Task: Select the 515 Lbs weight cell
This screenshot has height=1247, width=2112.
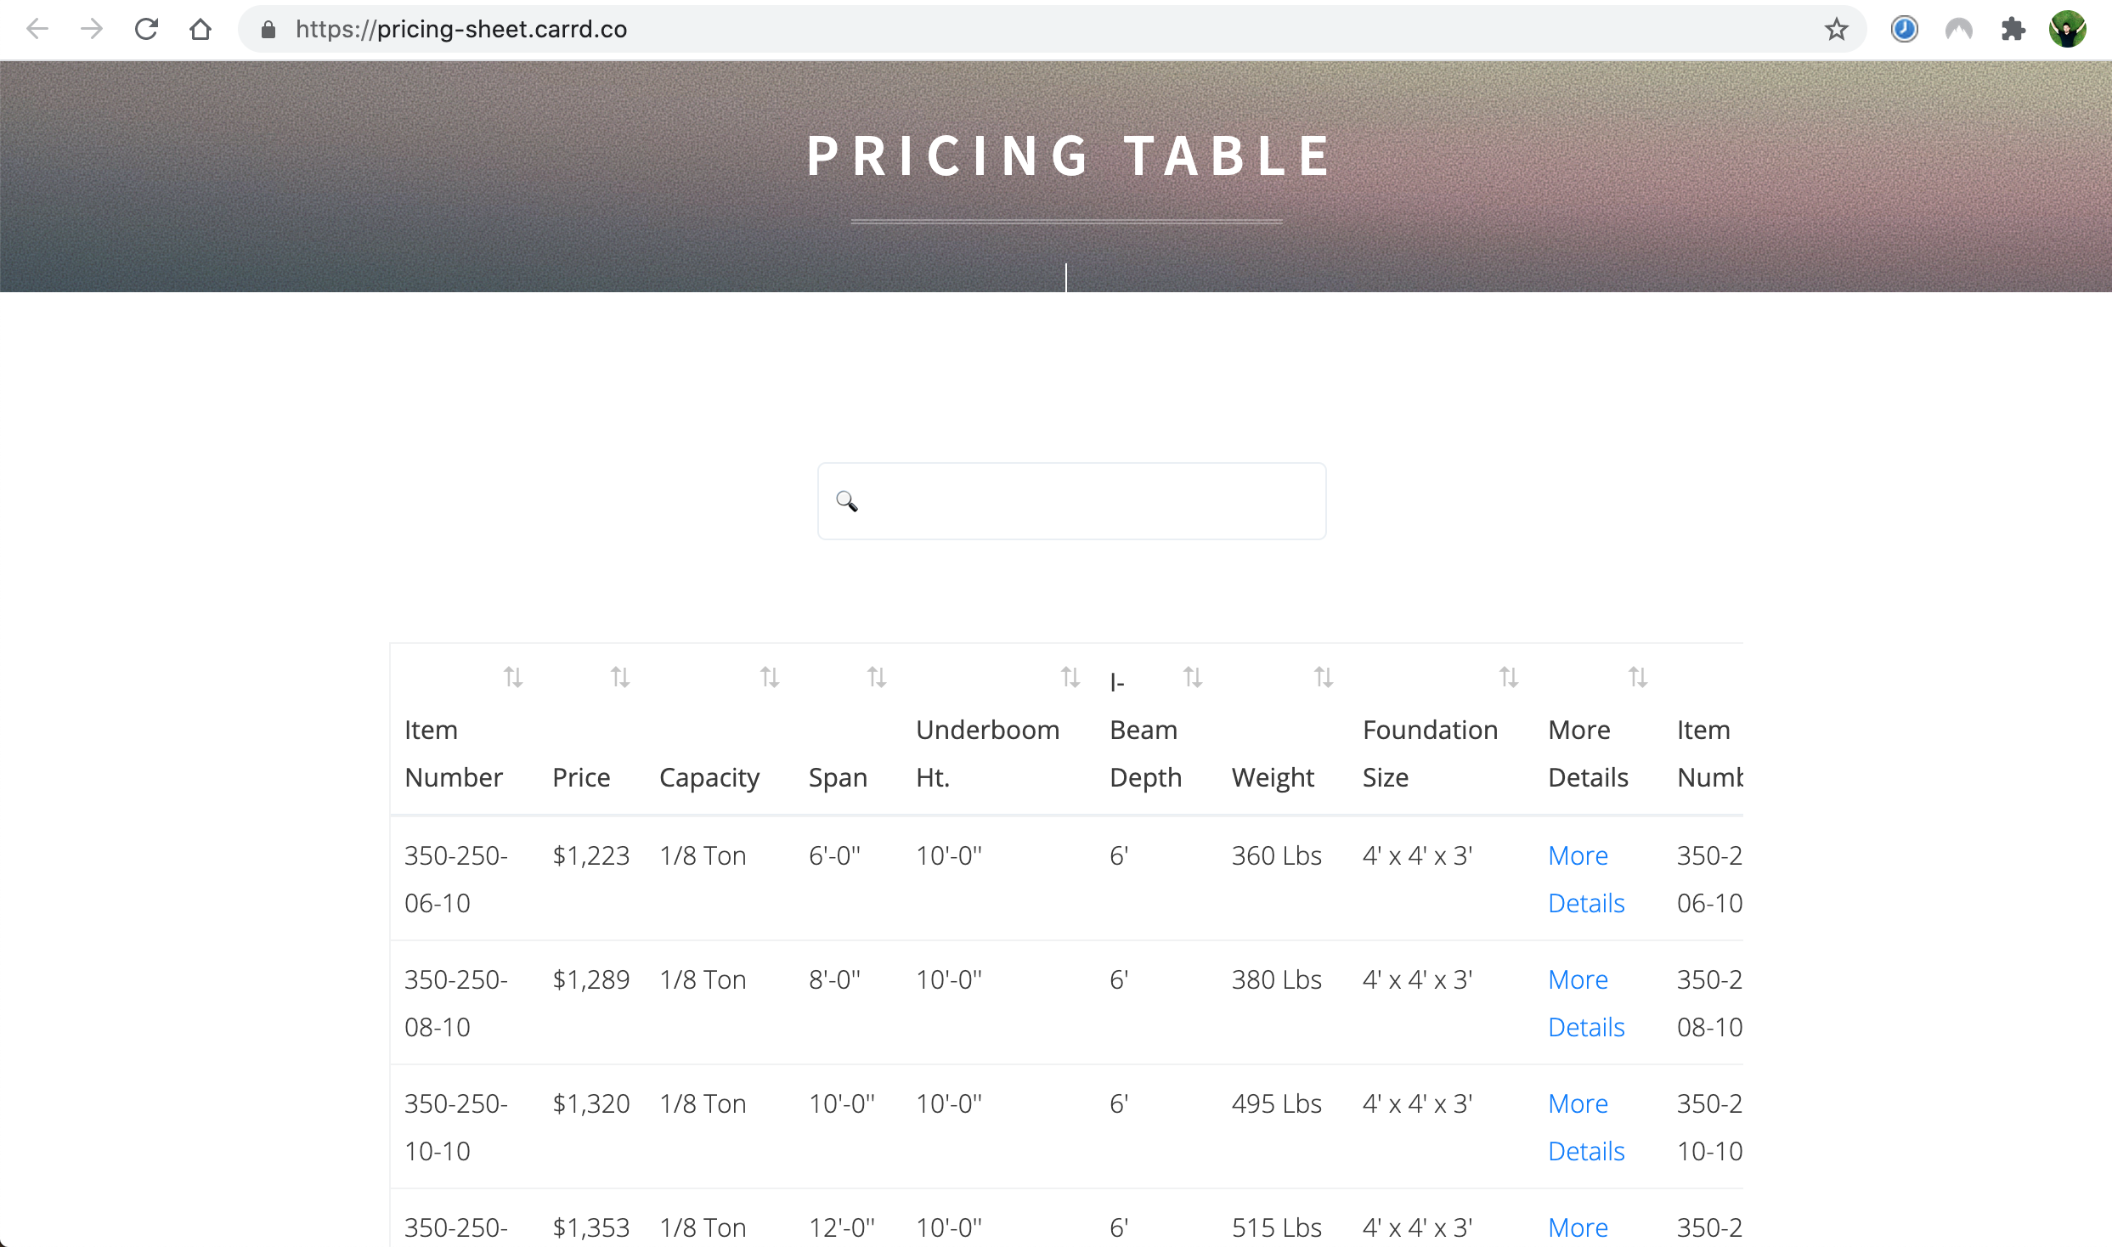Action: [x=1277, y=1227]
